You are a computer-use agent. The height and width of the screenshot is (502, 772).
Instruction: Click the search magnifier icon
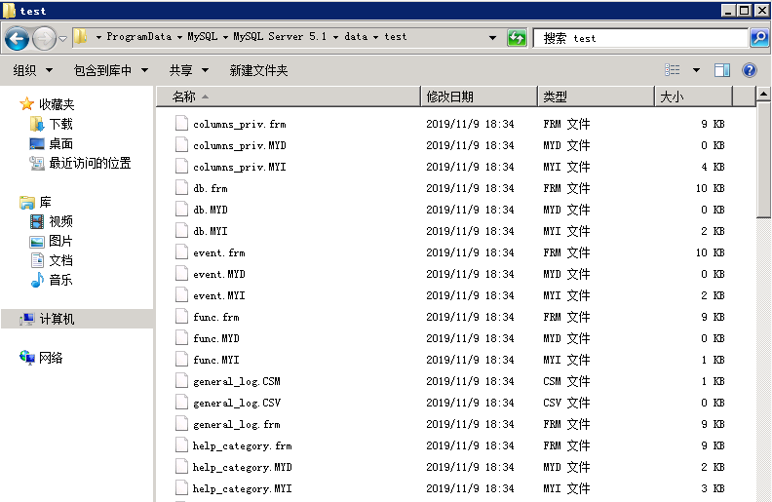(759, 38)
